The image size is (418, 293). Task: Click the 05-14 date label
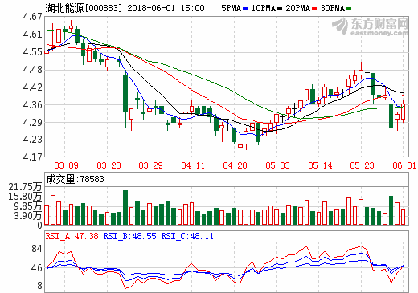coord(320,165)
